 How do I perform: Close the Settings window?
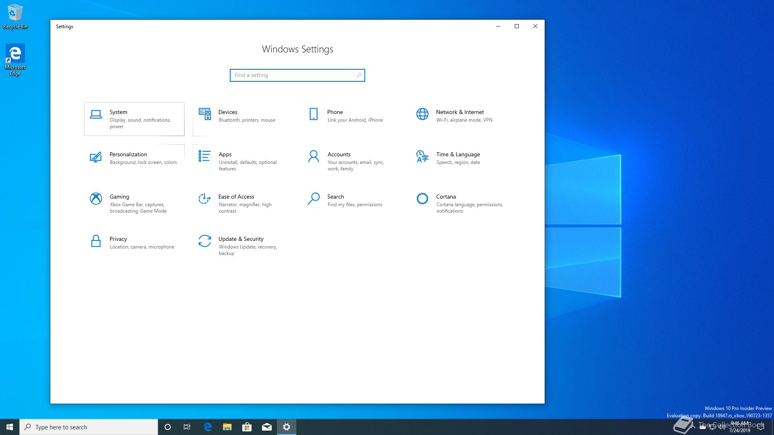535,26
